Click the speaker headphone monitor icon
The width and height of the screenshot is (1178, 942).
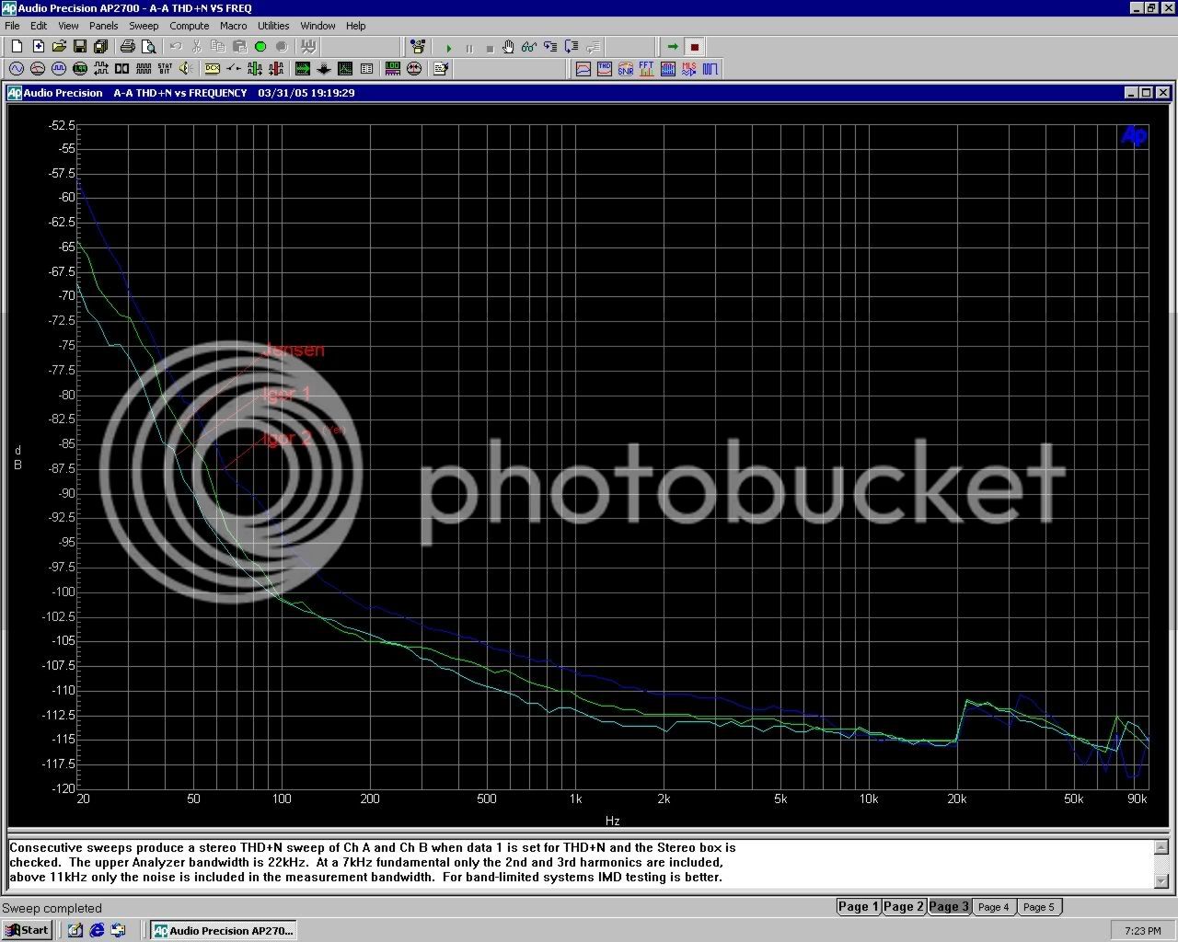pos(186,68)
